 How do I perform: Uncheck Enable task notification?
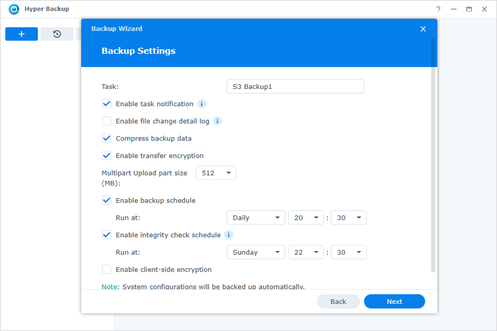[107, 104]
